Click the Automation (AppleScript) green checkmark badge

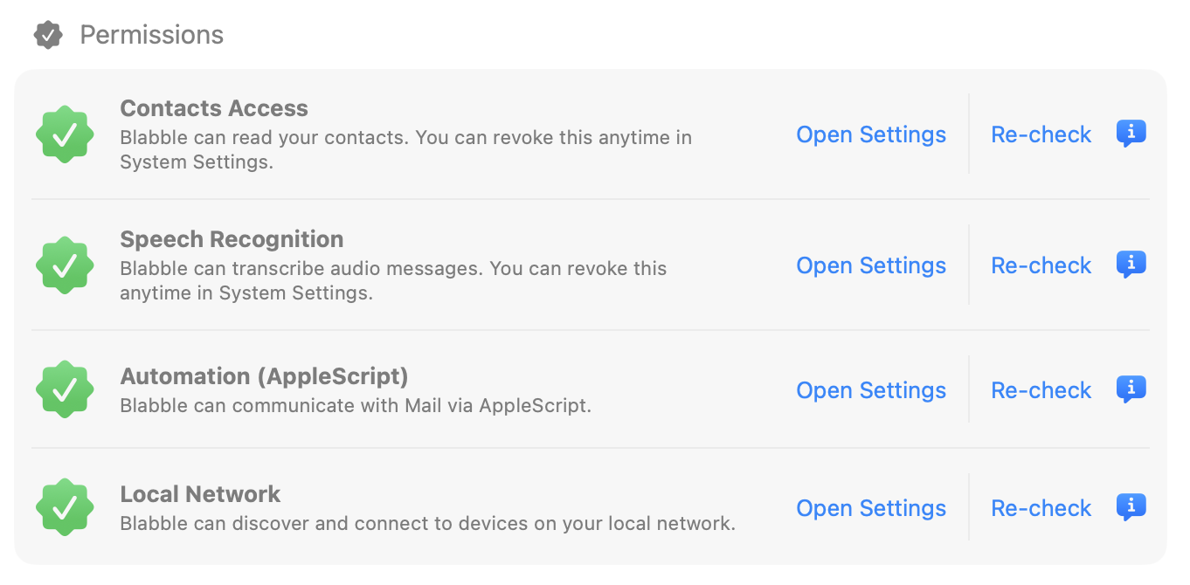pos(65,389)
